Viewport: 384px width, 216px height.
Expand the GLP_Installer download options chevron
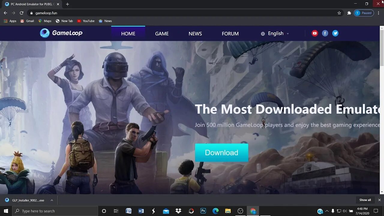[52, 200]
